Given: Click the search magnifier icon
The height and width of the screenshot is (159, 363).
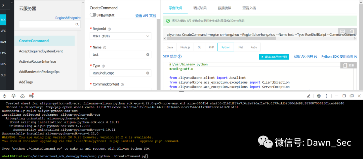Looking at the screenshot, I should [77, 24].
